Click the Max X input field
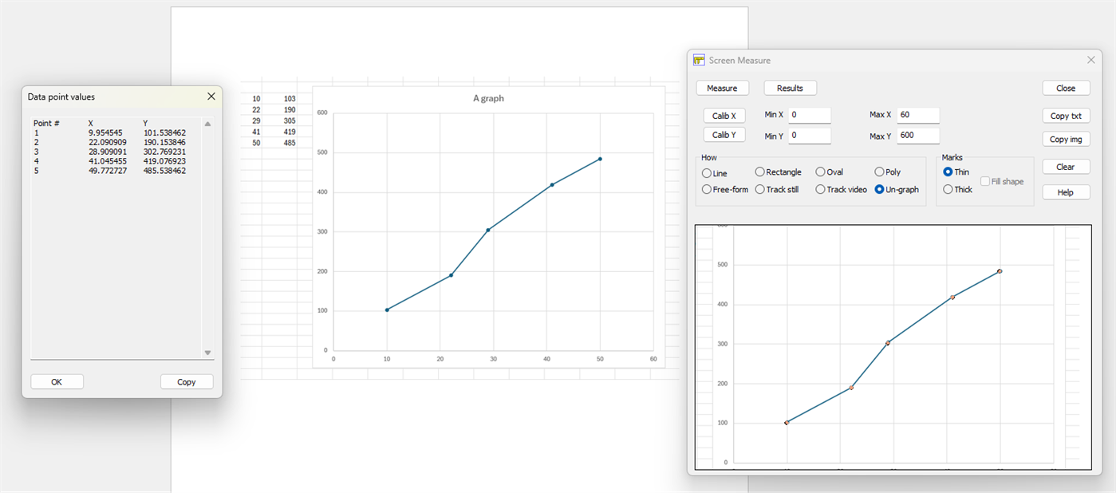Image resolution: width=1116 pixels, height=493 pixels. click(x=917, y=115)
